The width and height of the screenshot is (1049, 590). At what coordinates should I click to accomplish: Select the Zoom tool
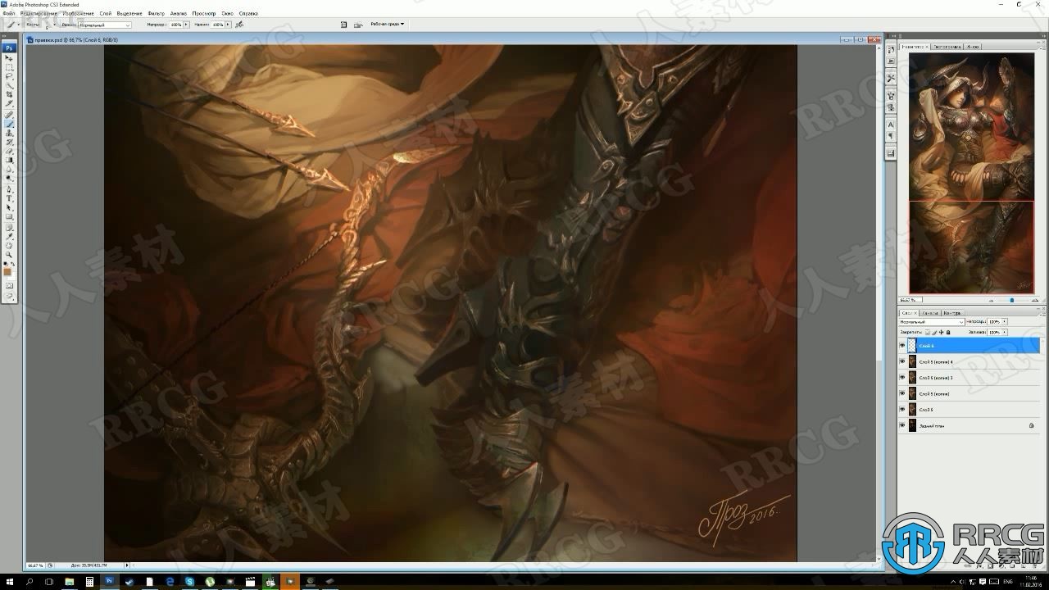click(10, 254)
